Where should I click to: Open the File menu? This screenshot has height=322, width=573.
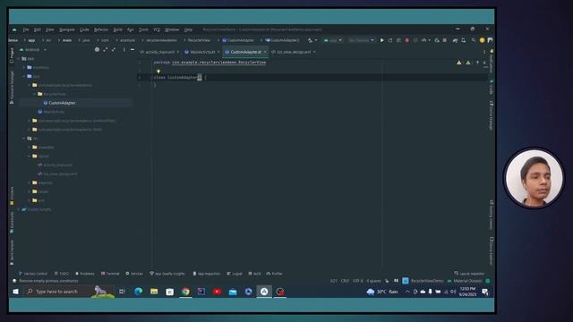pyautogui.click(x=26, y=30)
